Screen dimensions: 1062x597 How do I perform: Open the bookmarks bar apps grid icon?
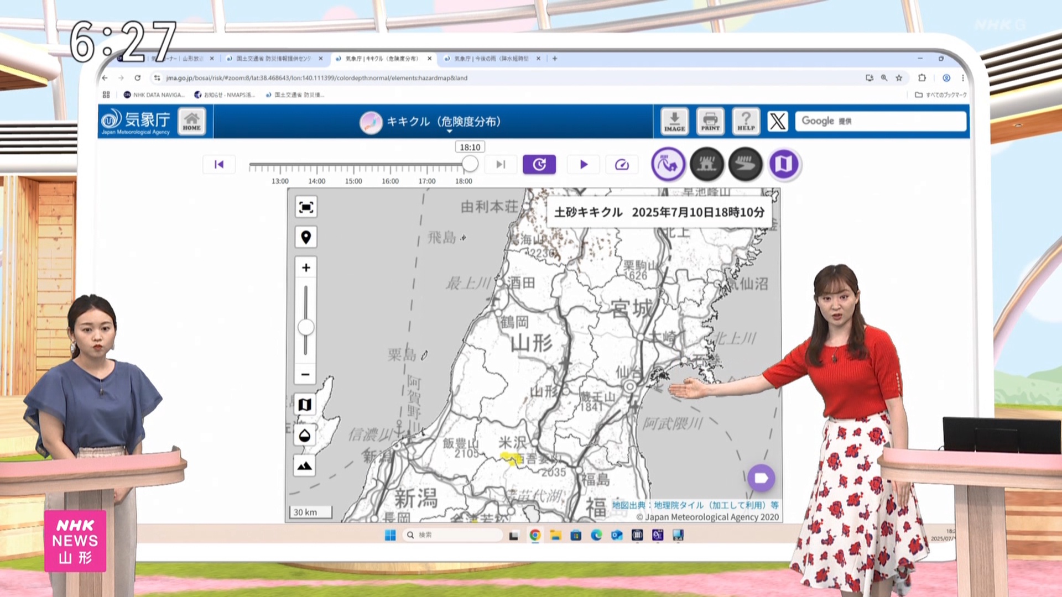(x=106, y=95)
